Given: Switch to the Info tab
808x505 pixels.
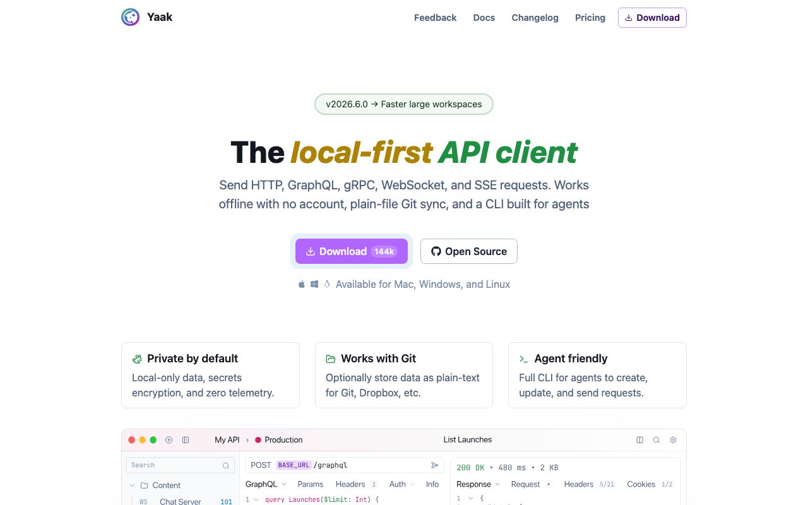Looking at the screenshot, I should pyautogui.click(x=432, y=484).
